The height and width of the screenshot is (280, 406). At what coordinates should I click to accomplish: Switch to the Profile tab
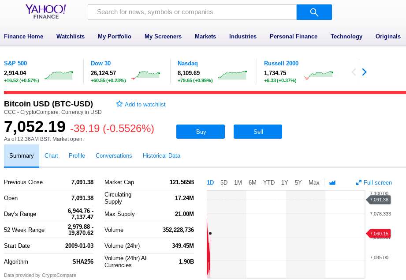point(77,156)
